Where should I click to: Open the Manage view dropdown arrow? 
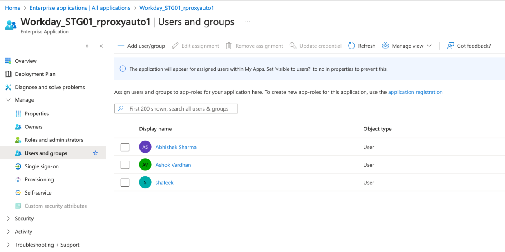tap(429, 46)
